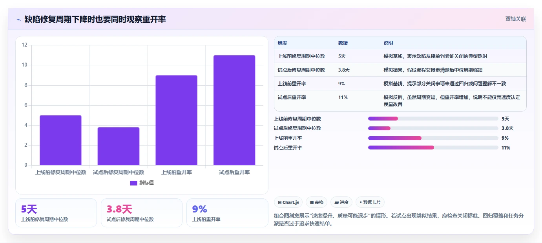Select table cell 上线前重开率
This screenshot has height=243, width=542.
pos(292,84)
